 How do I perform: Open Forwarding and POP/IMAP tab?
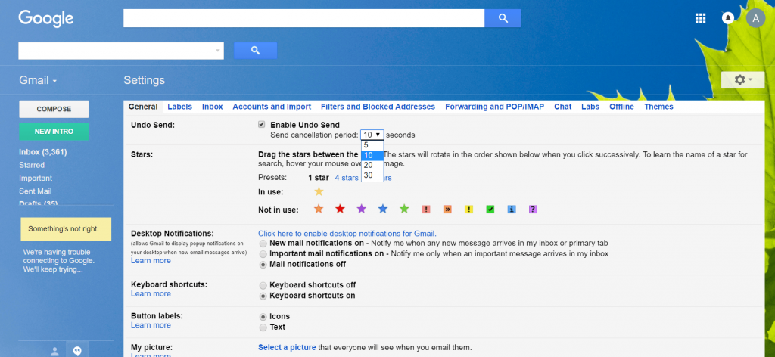(x=495, y=107)
